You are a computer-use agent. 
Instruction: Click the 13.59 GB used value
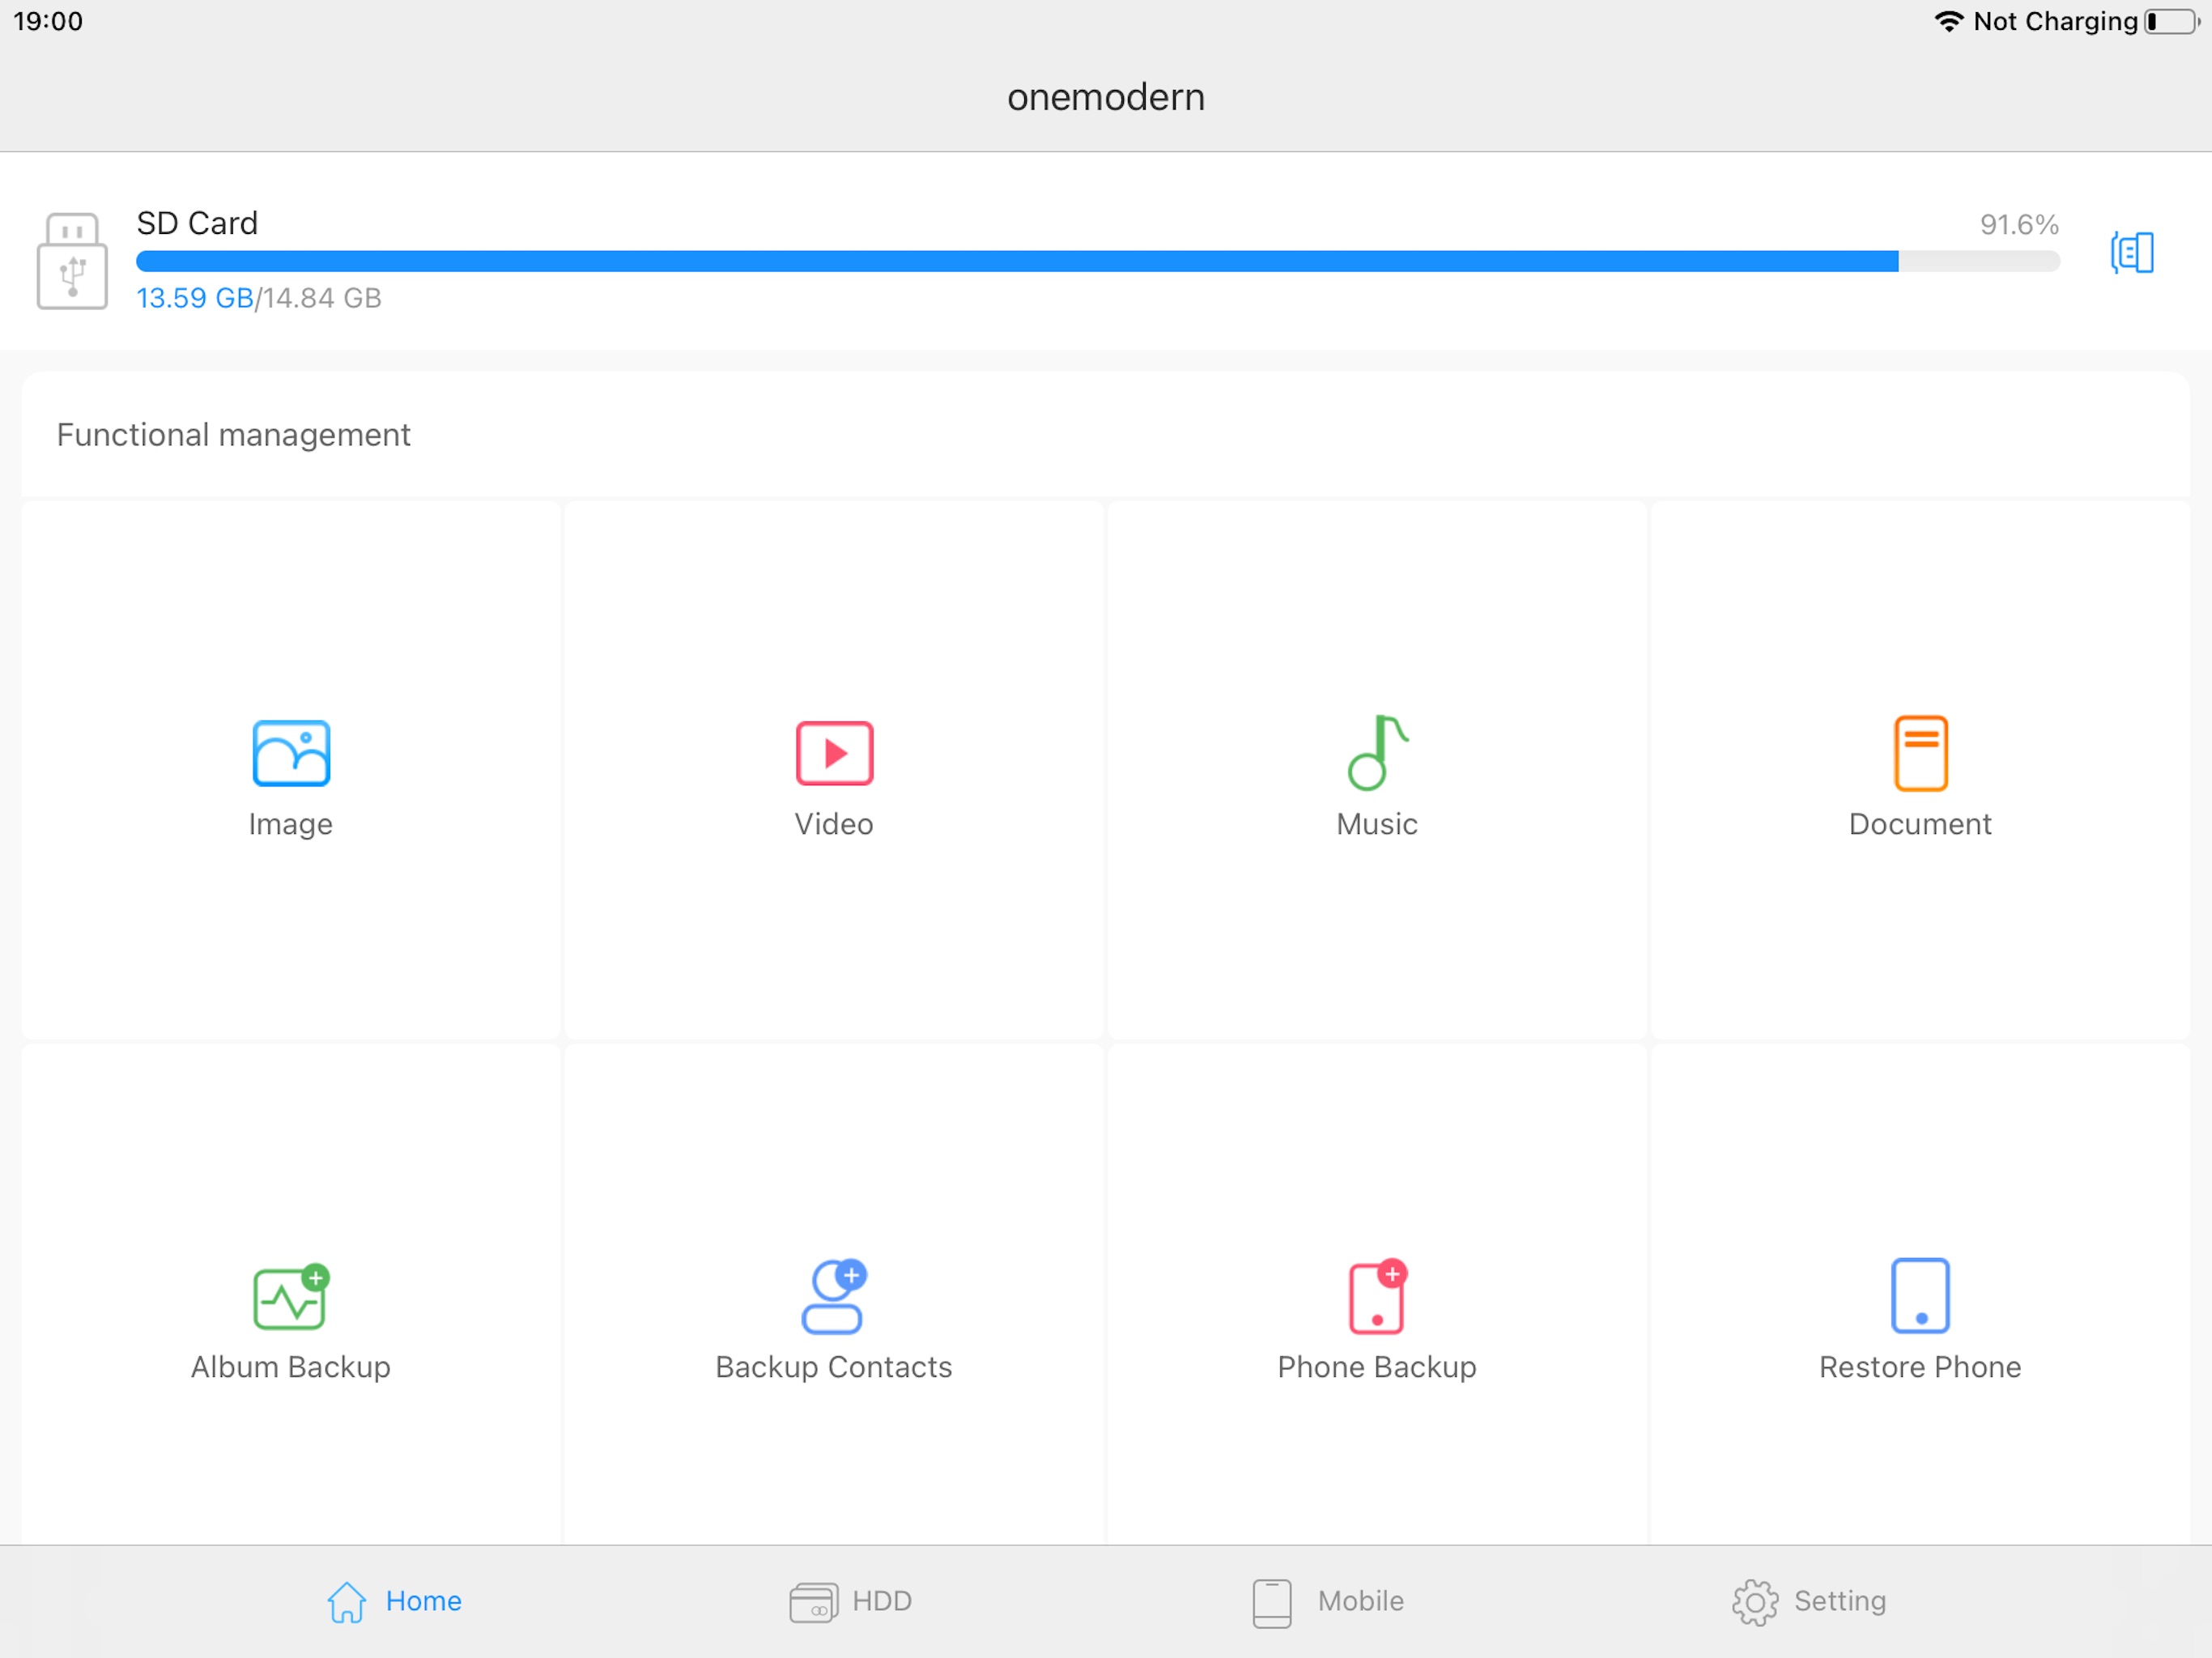click(x=195, y=298)
